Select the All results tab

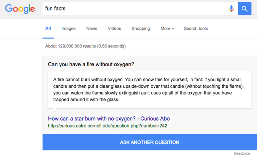coord(48,29)
